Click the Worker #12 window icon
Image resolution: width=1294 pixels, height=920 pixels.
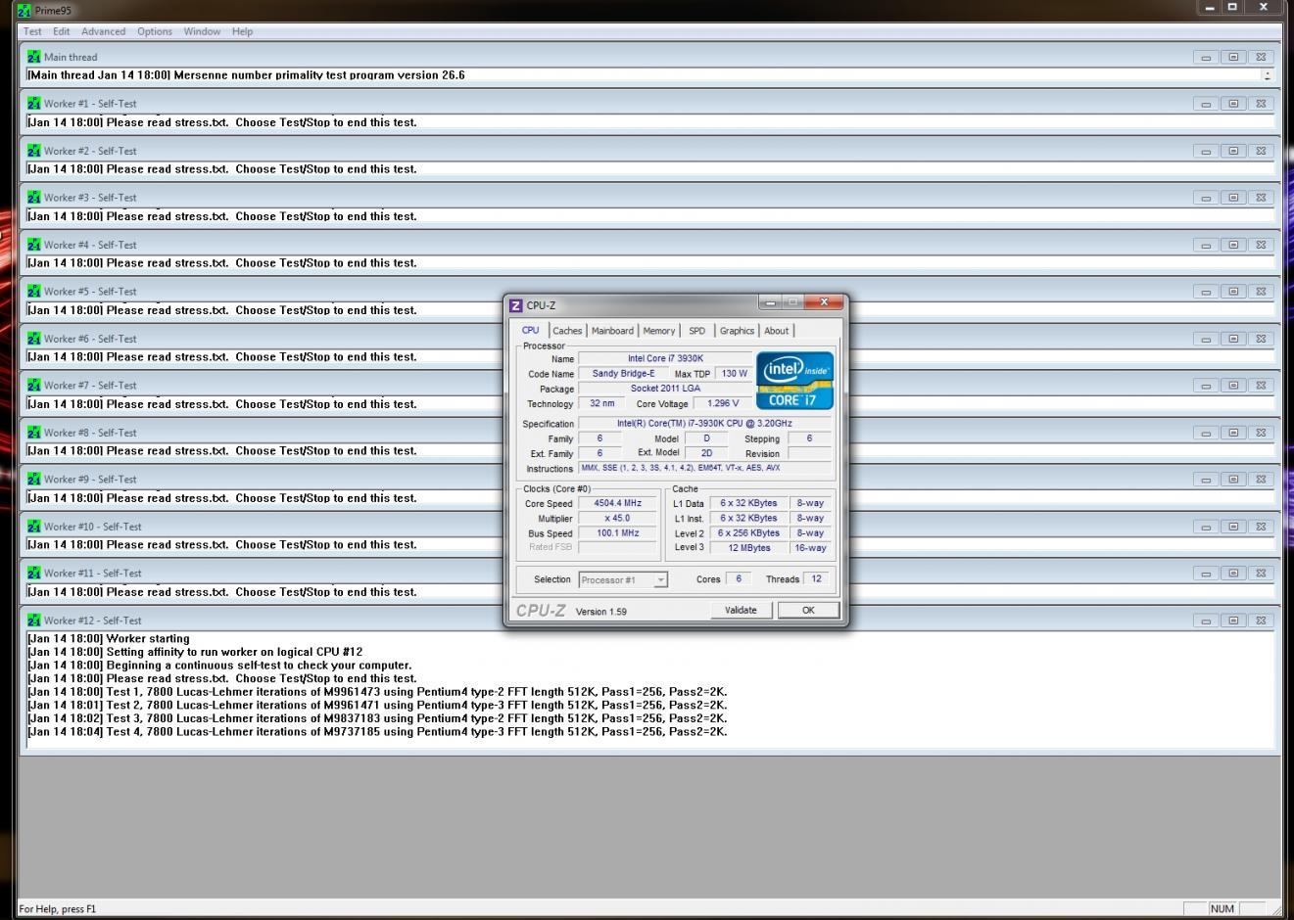click(34, 621)
